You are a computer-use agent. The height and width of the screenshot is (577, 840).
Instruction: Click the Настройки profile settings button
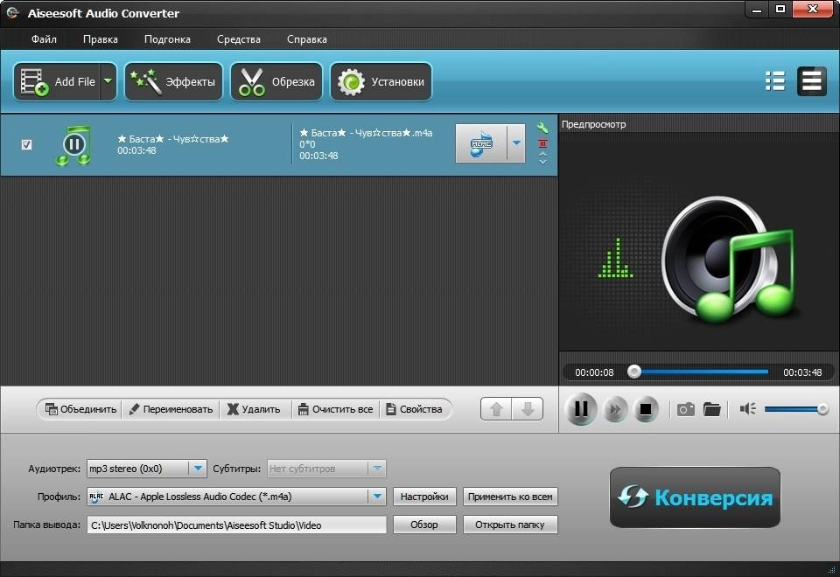point(424,497)
